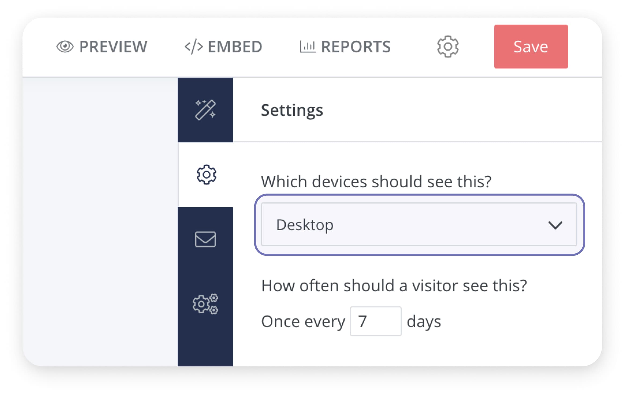
Task: Click the "Which devices should see this?" label
Action: tap(376, 182)
